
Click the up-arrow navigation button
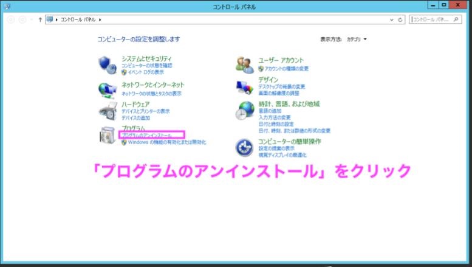(41, 19)
